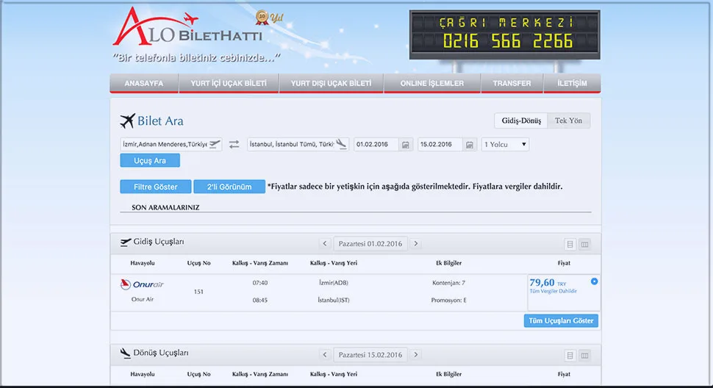Click the origin field İzmir, Adnan Menderes

pos(171,145)
